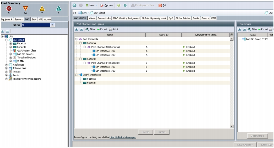Expand the Pools tree node

click(6, 75)
